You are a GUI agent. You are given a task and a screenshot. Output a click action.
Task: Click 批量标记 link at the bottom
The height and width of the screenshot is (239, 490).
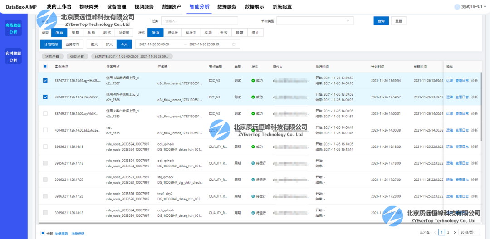(x=78, y=234)
